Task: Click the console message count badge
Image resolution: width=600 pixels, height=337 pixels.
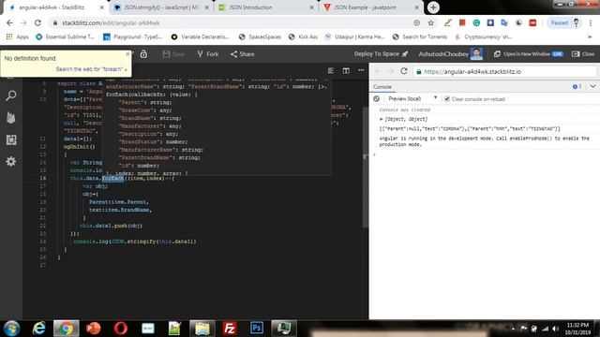Action: [x=577, y=87]
